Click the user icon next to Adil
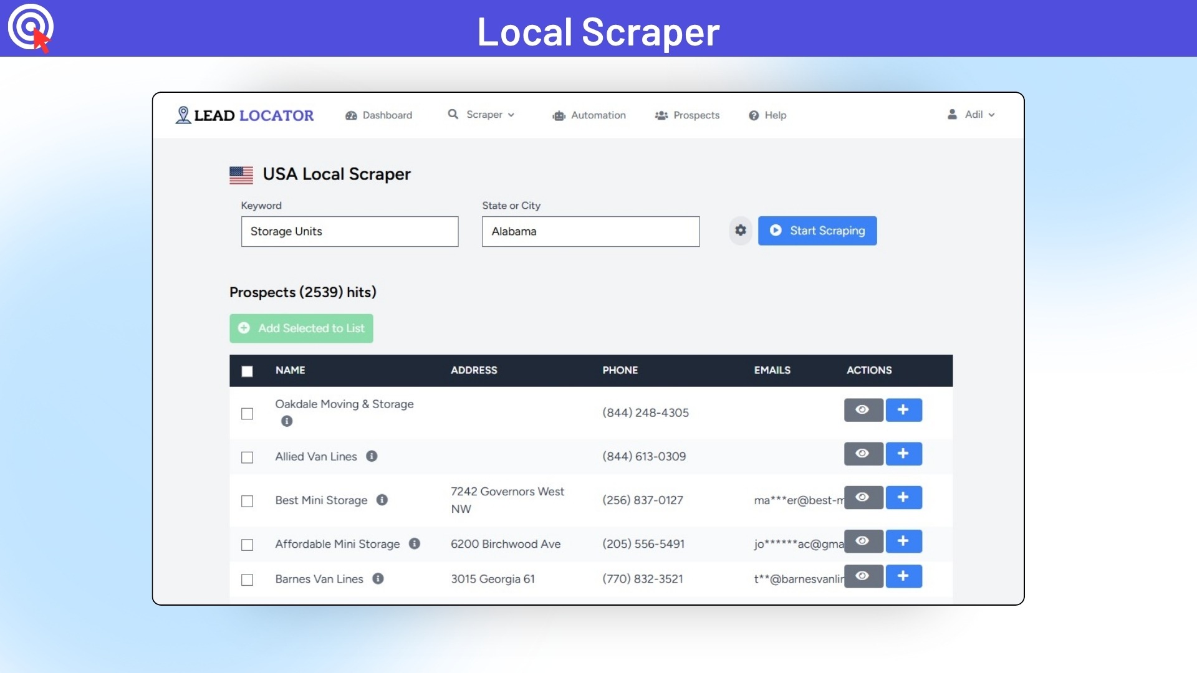This screenshot has width=1197, height=673. tap(952, 114)
